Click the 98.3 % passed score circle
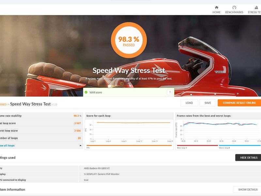Image resolution: width=261 pixels, height=196 pixels. 129,40
